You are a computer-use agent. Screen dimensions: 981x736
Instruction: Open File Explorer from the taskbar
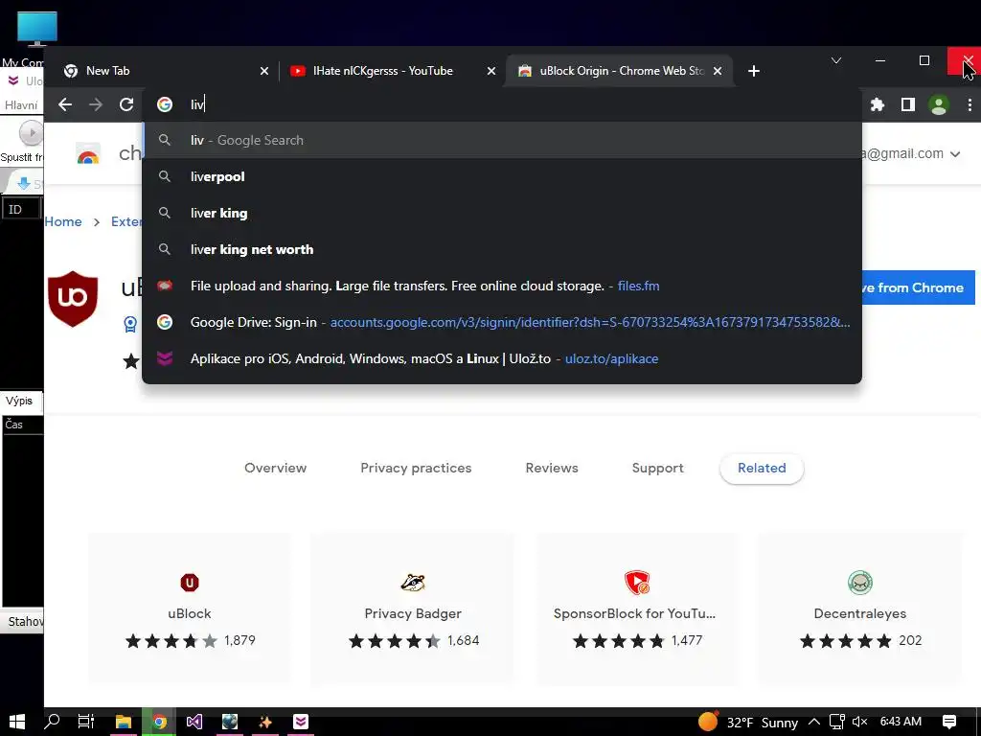click(x=124, y=722)
